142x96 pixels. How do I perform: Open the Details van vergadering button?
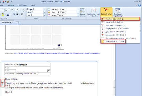[118, 12]
